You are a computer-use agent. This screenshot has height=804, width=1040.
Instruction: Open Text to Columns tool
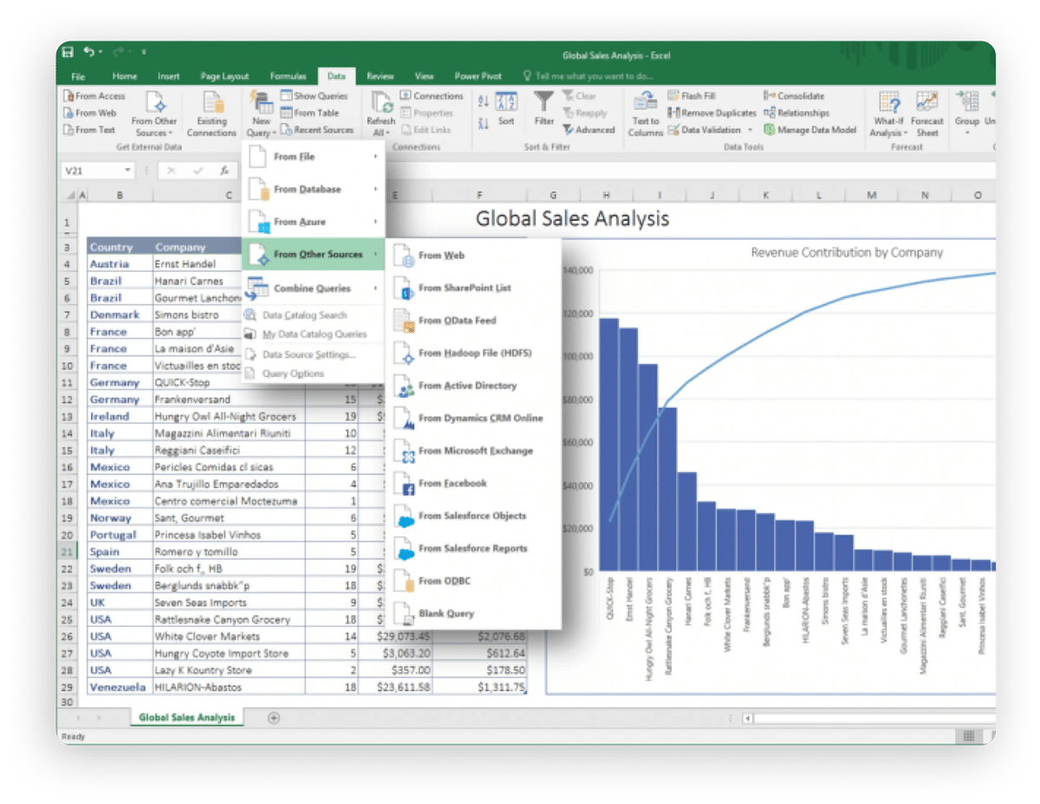[645, 113]
